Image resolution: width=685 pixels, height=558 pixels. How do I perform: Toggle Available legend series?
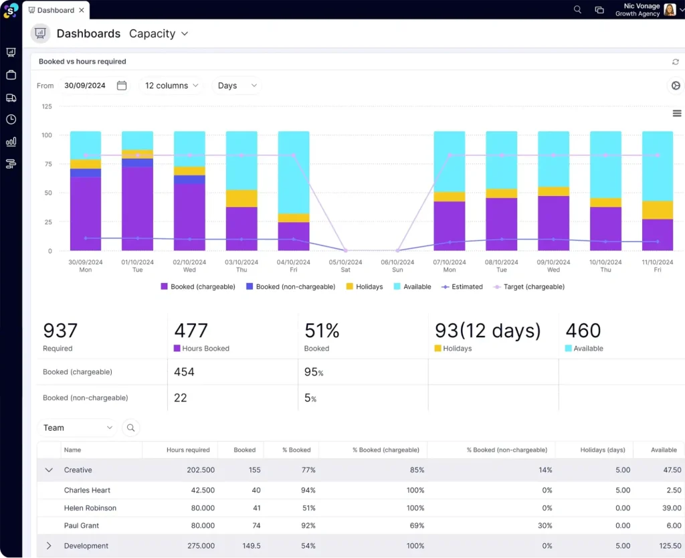(412, 286)
